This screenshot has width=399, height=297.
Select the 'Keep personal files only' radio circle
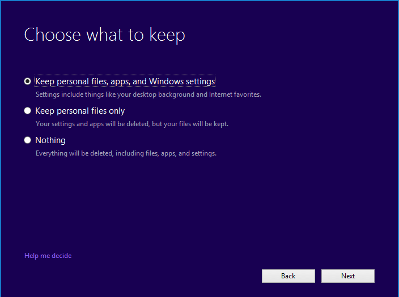pyautogui.click(x=27, y=111)
